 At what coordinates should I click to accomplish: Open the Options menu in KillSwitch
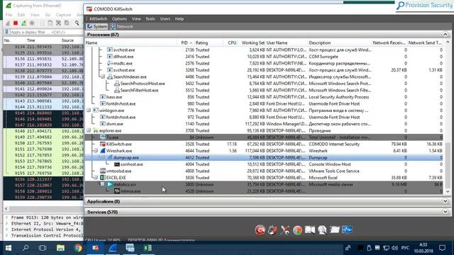click(x=119, y=19)
